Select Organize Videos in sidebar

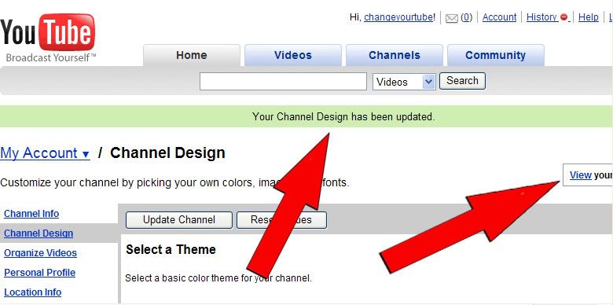tap(40, 253)
